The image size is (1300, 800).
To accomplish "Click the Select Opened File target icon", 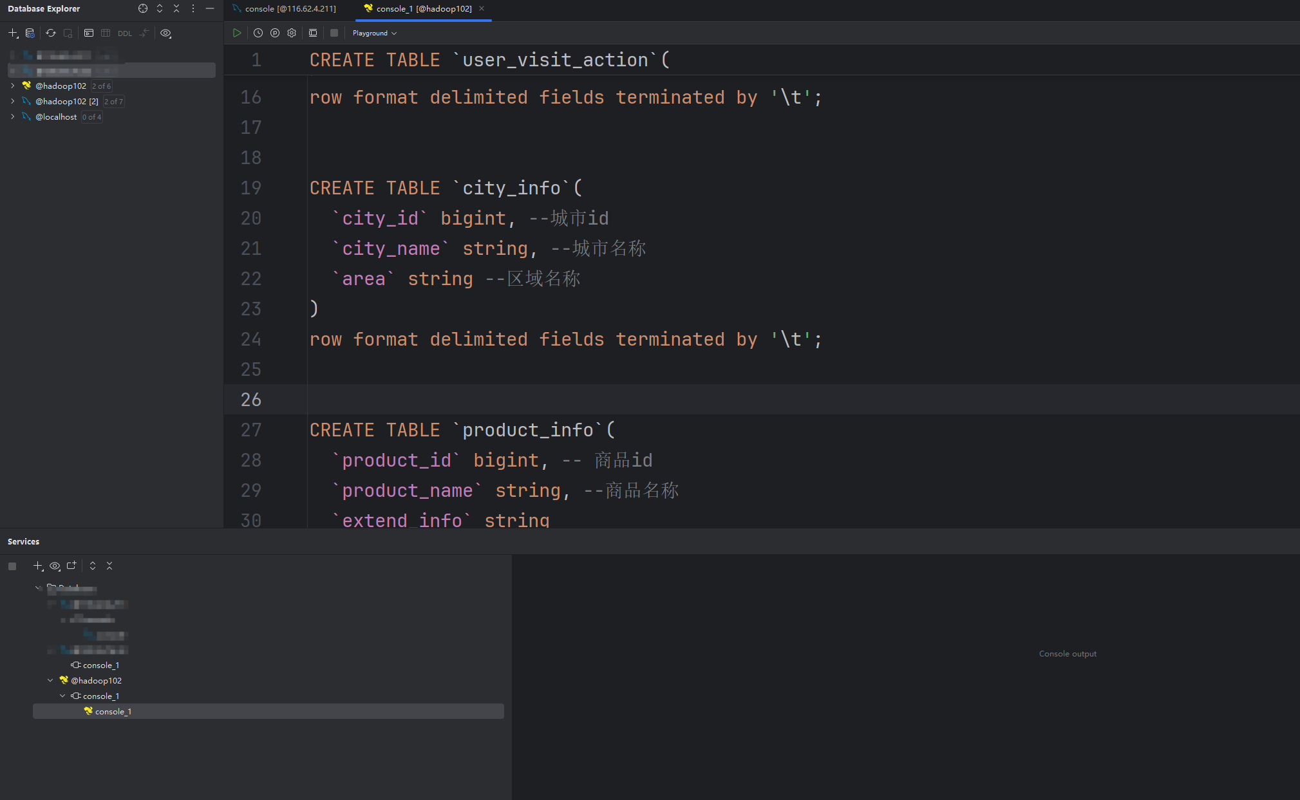I will tap(143, 8).
